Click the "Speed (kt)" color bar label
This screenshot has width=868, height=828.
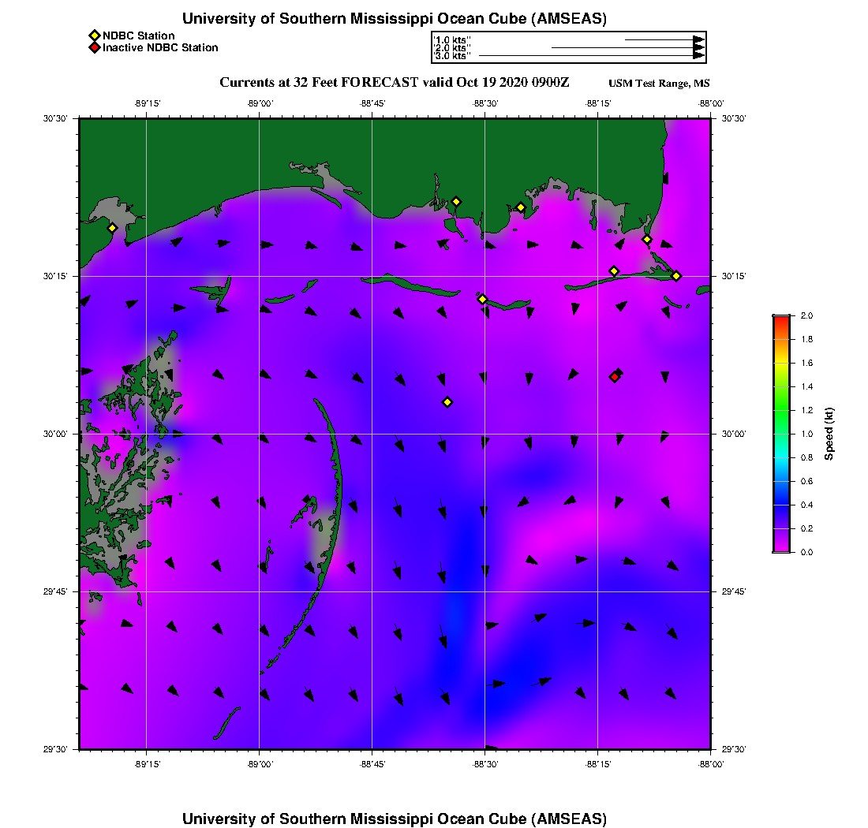pyautogui.click(x=829, y=434)
